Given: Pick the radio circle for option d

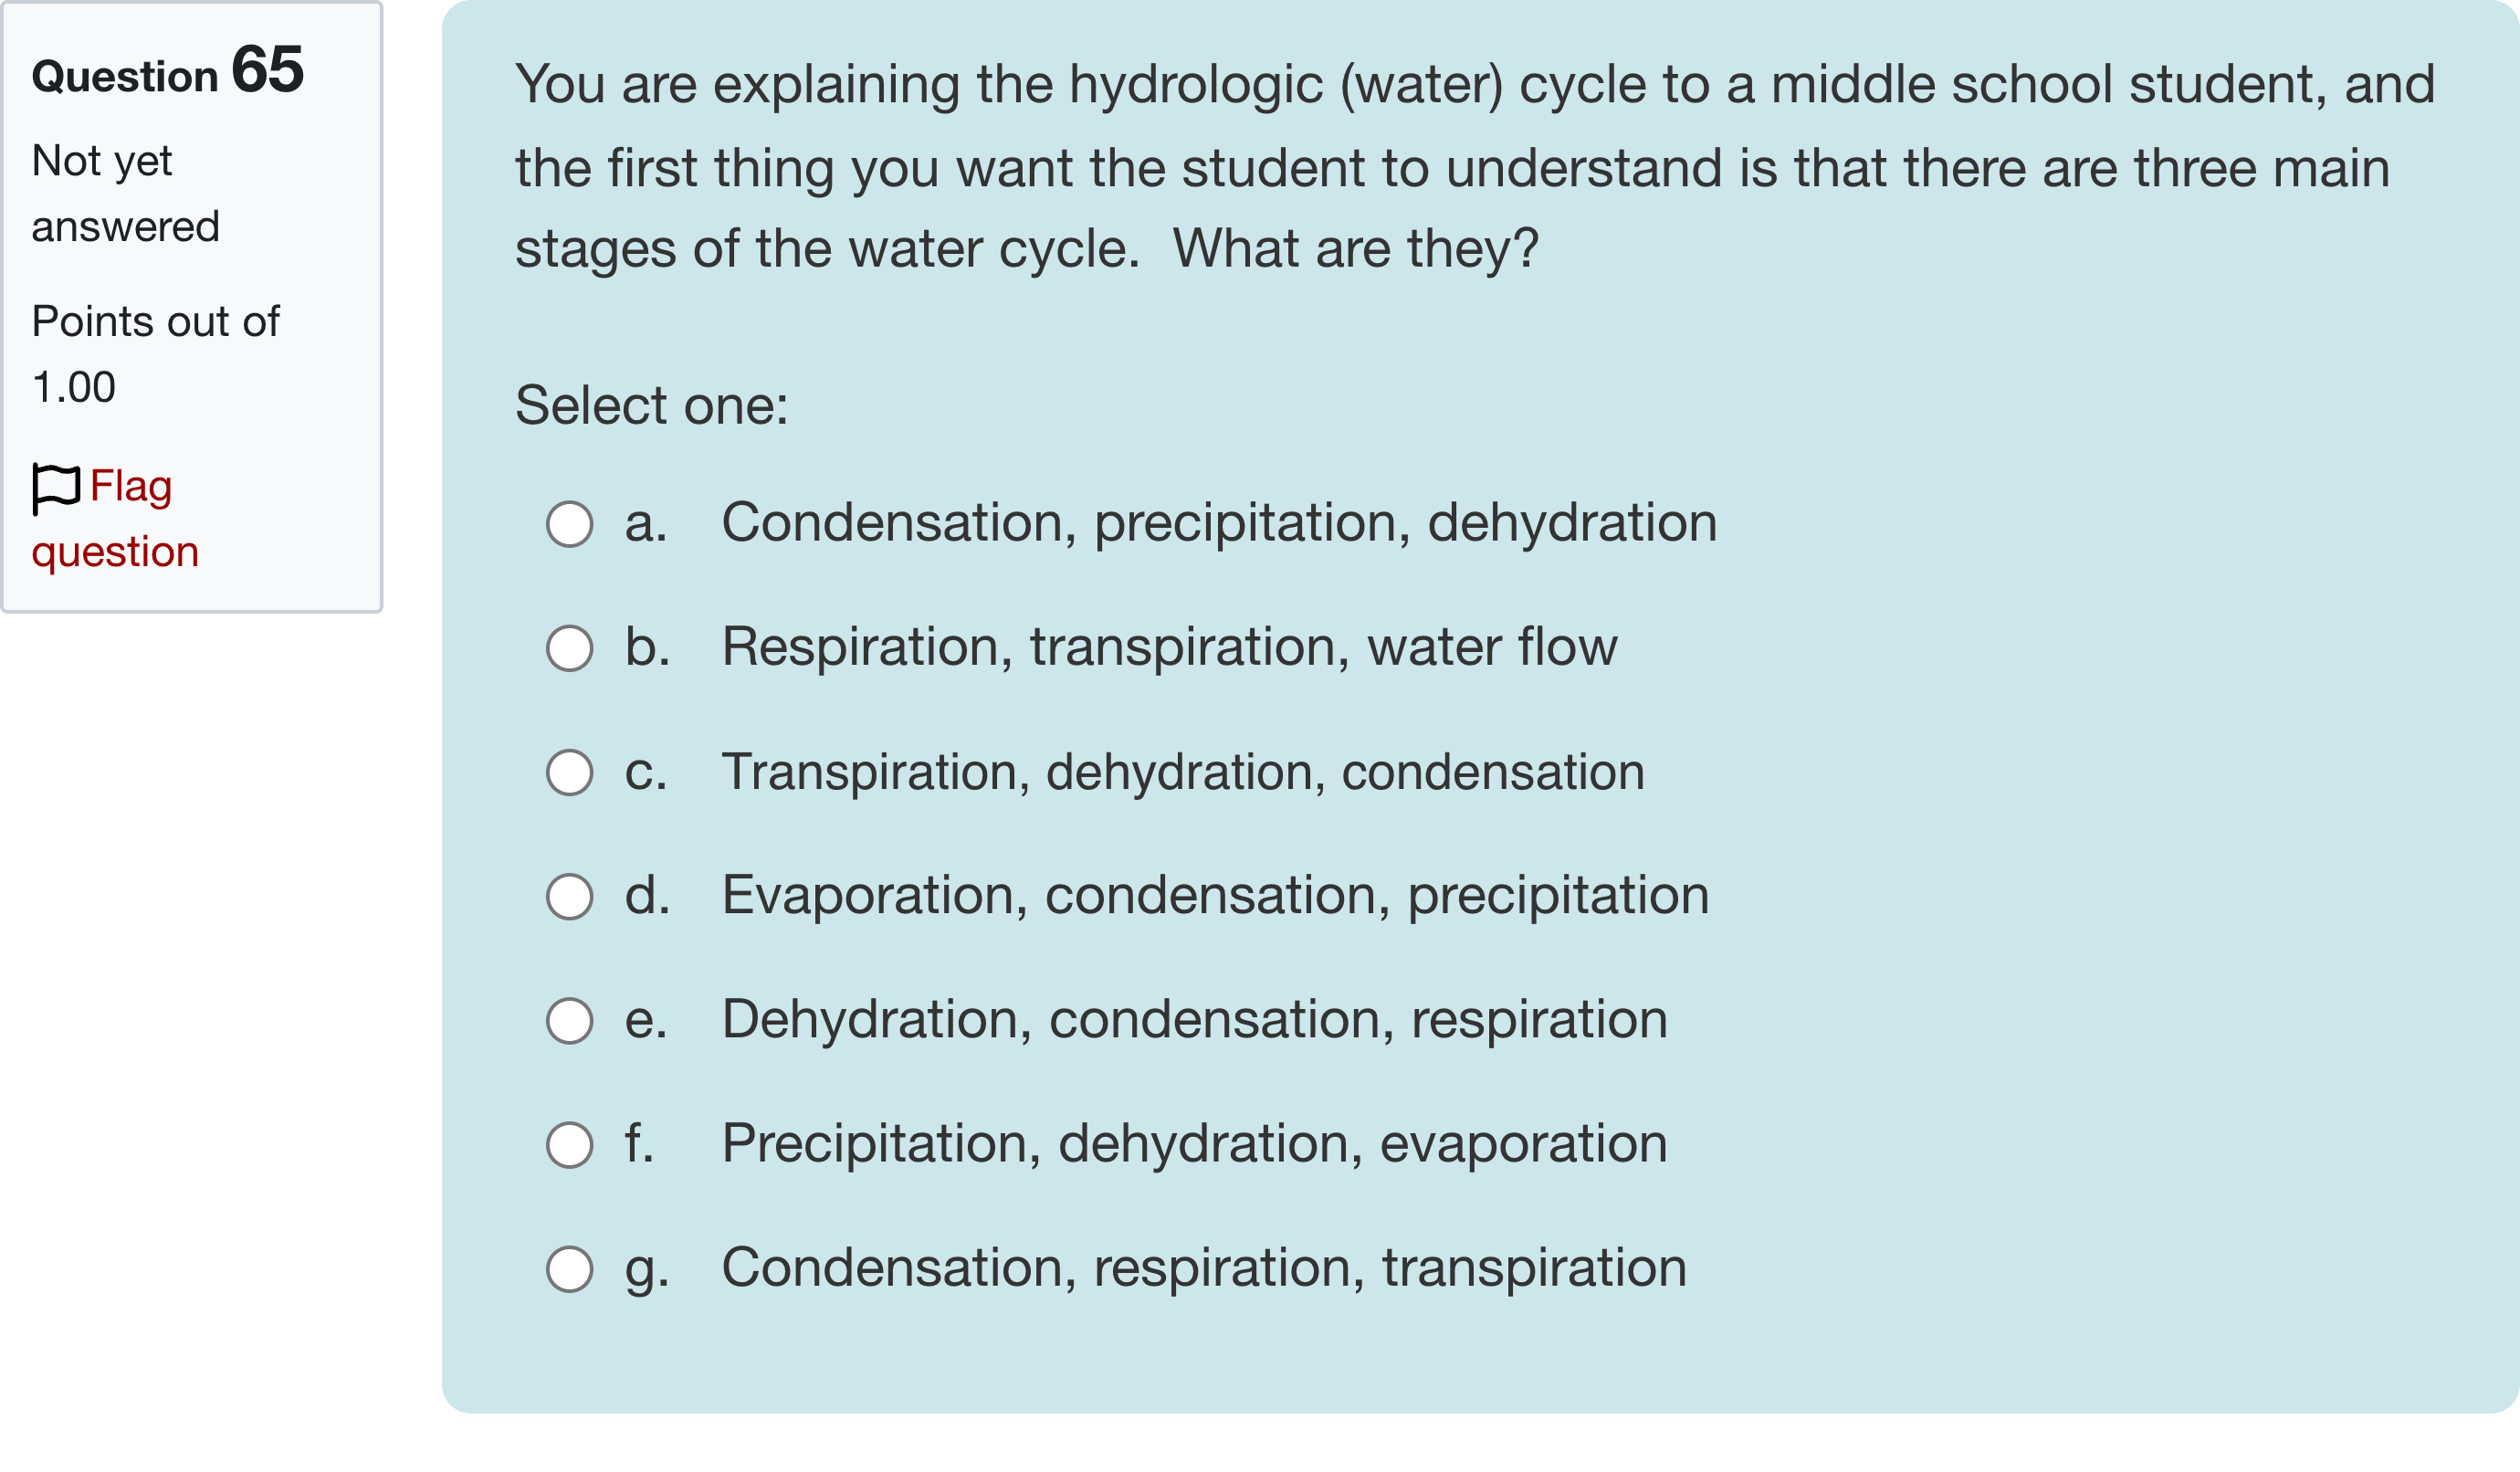Looking at the screenshot, I should (x=570, y=897).
